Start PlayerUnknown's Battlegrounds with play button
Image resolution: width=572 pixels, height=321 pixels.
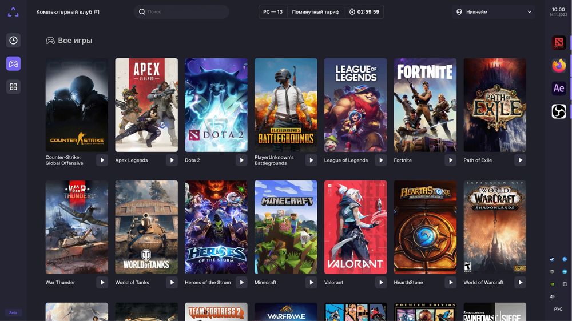coord(311,160)
